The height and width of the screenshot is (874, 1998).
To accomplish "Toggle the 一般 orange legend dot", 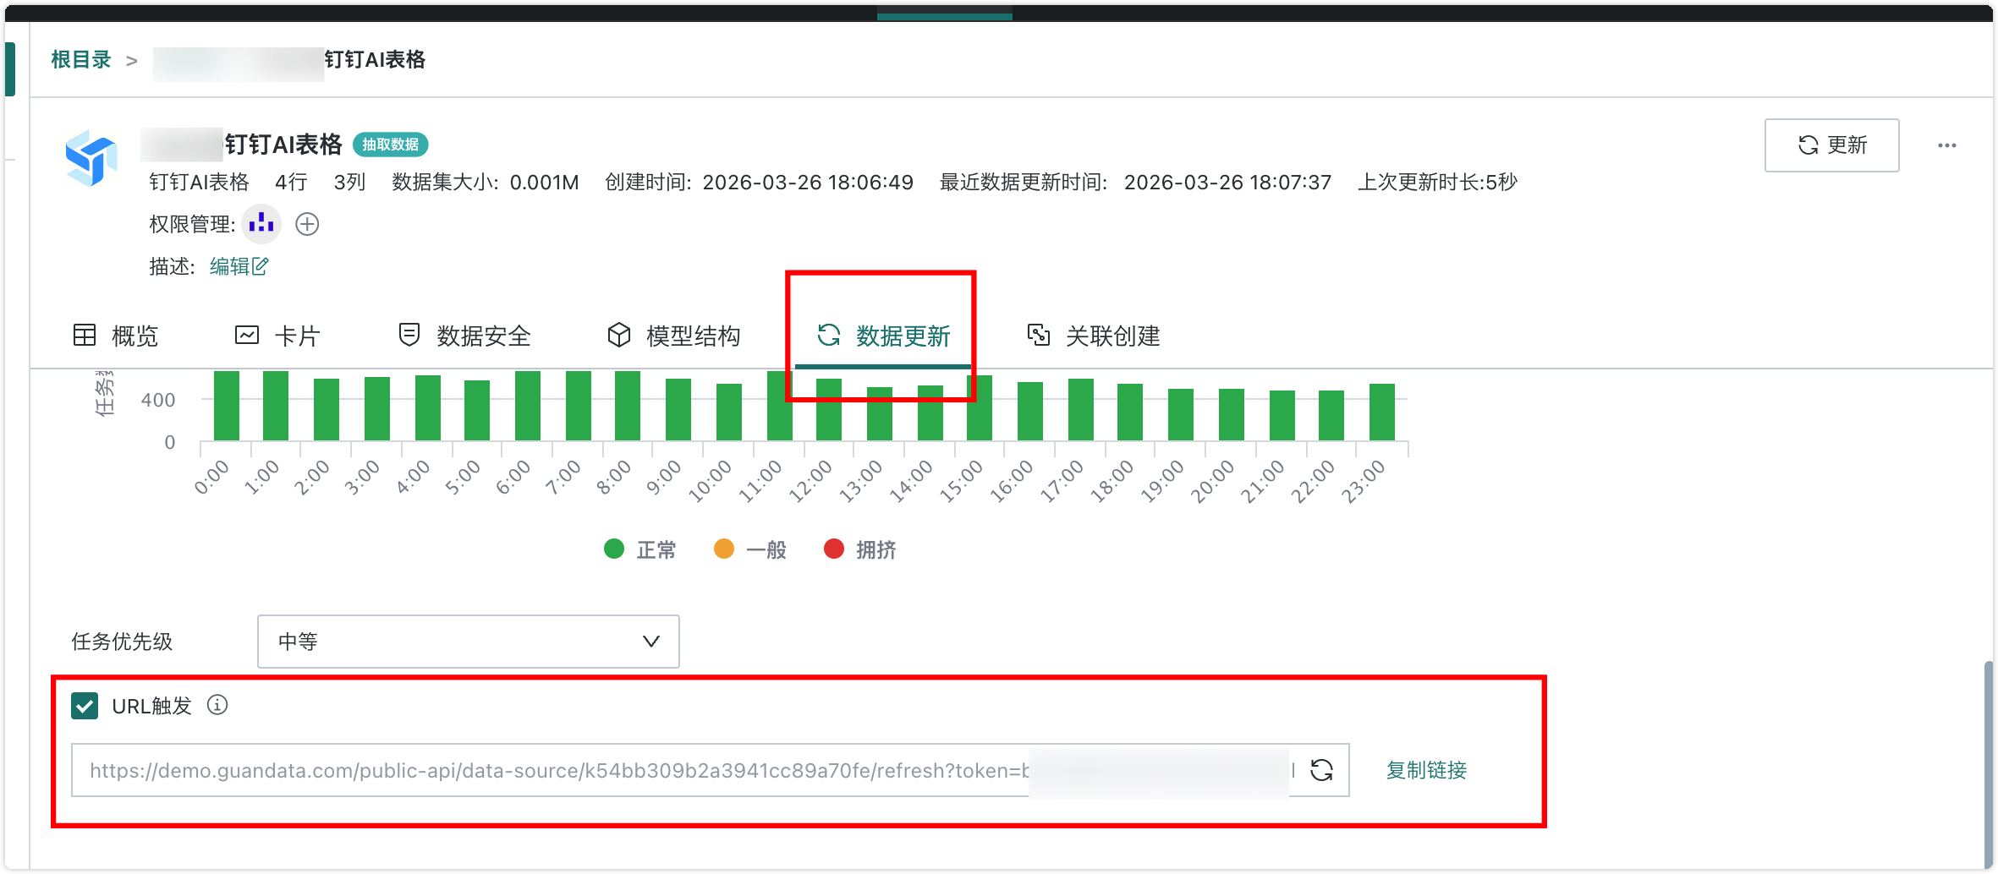I will (x=723, y=549).
